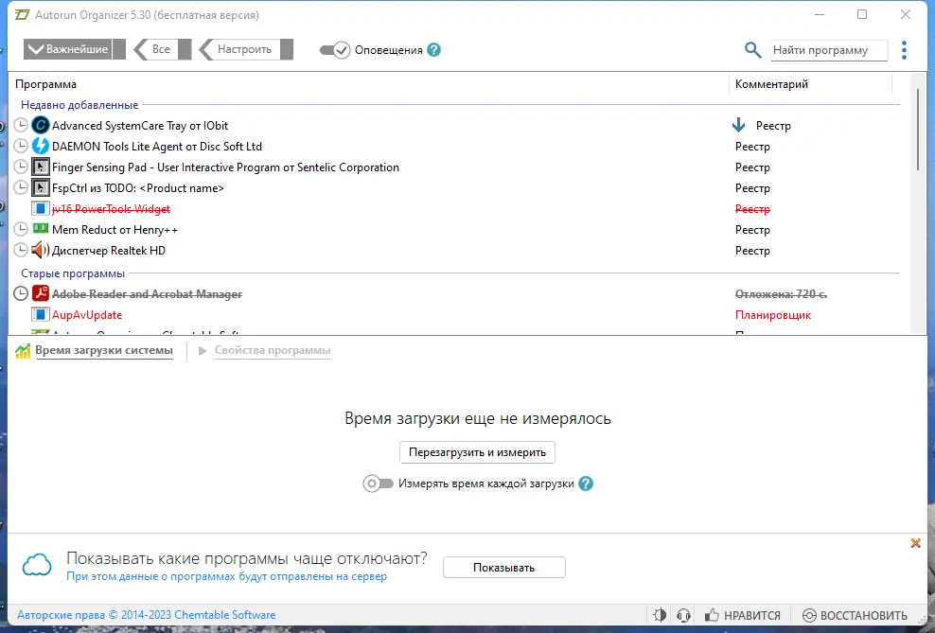Select the FspCtrl из TODO row text
Image resolution: width=935 pixels, height=633 pixels.
coord(138,187)
